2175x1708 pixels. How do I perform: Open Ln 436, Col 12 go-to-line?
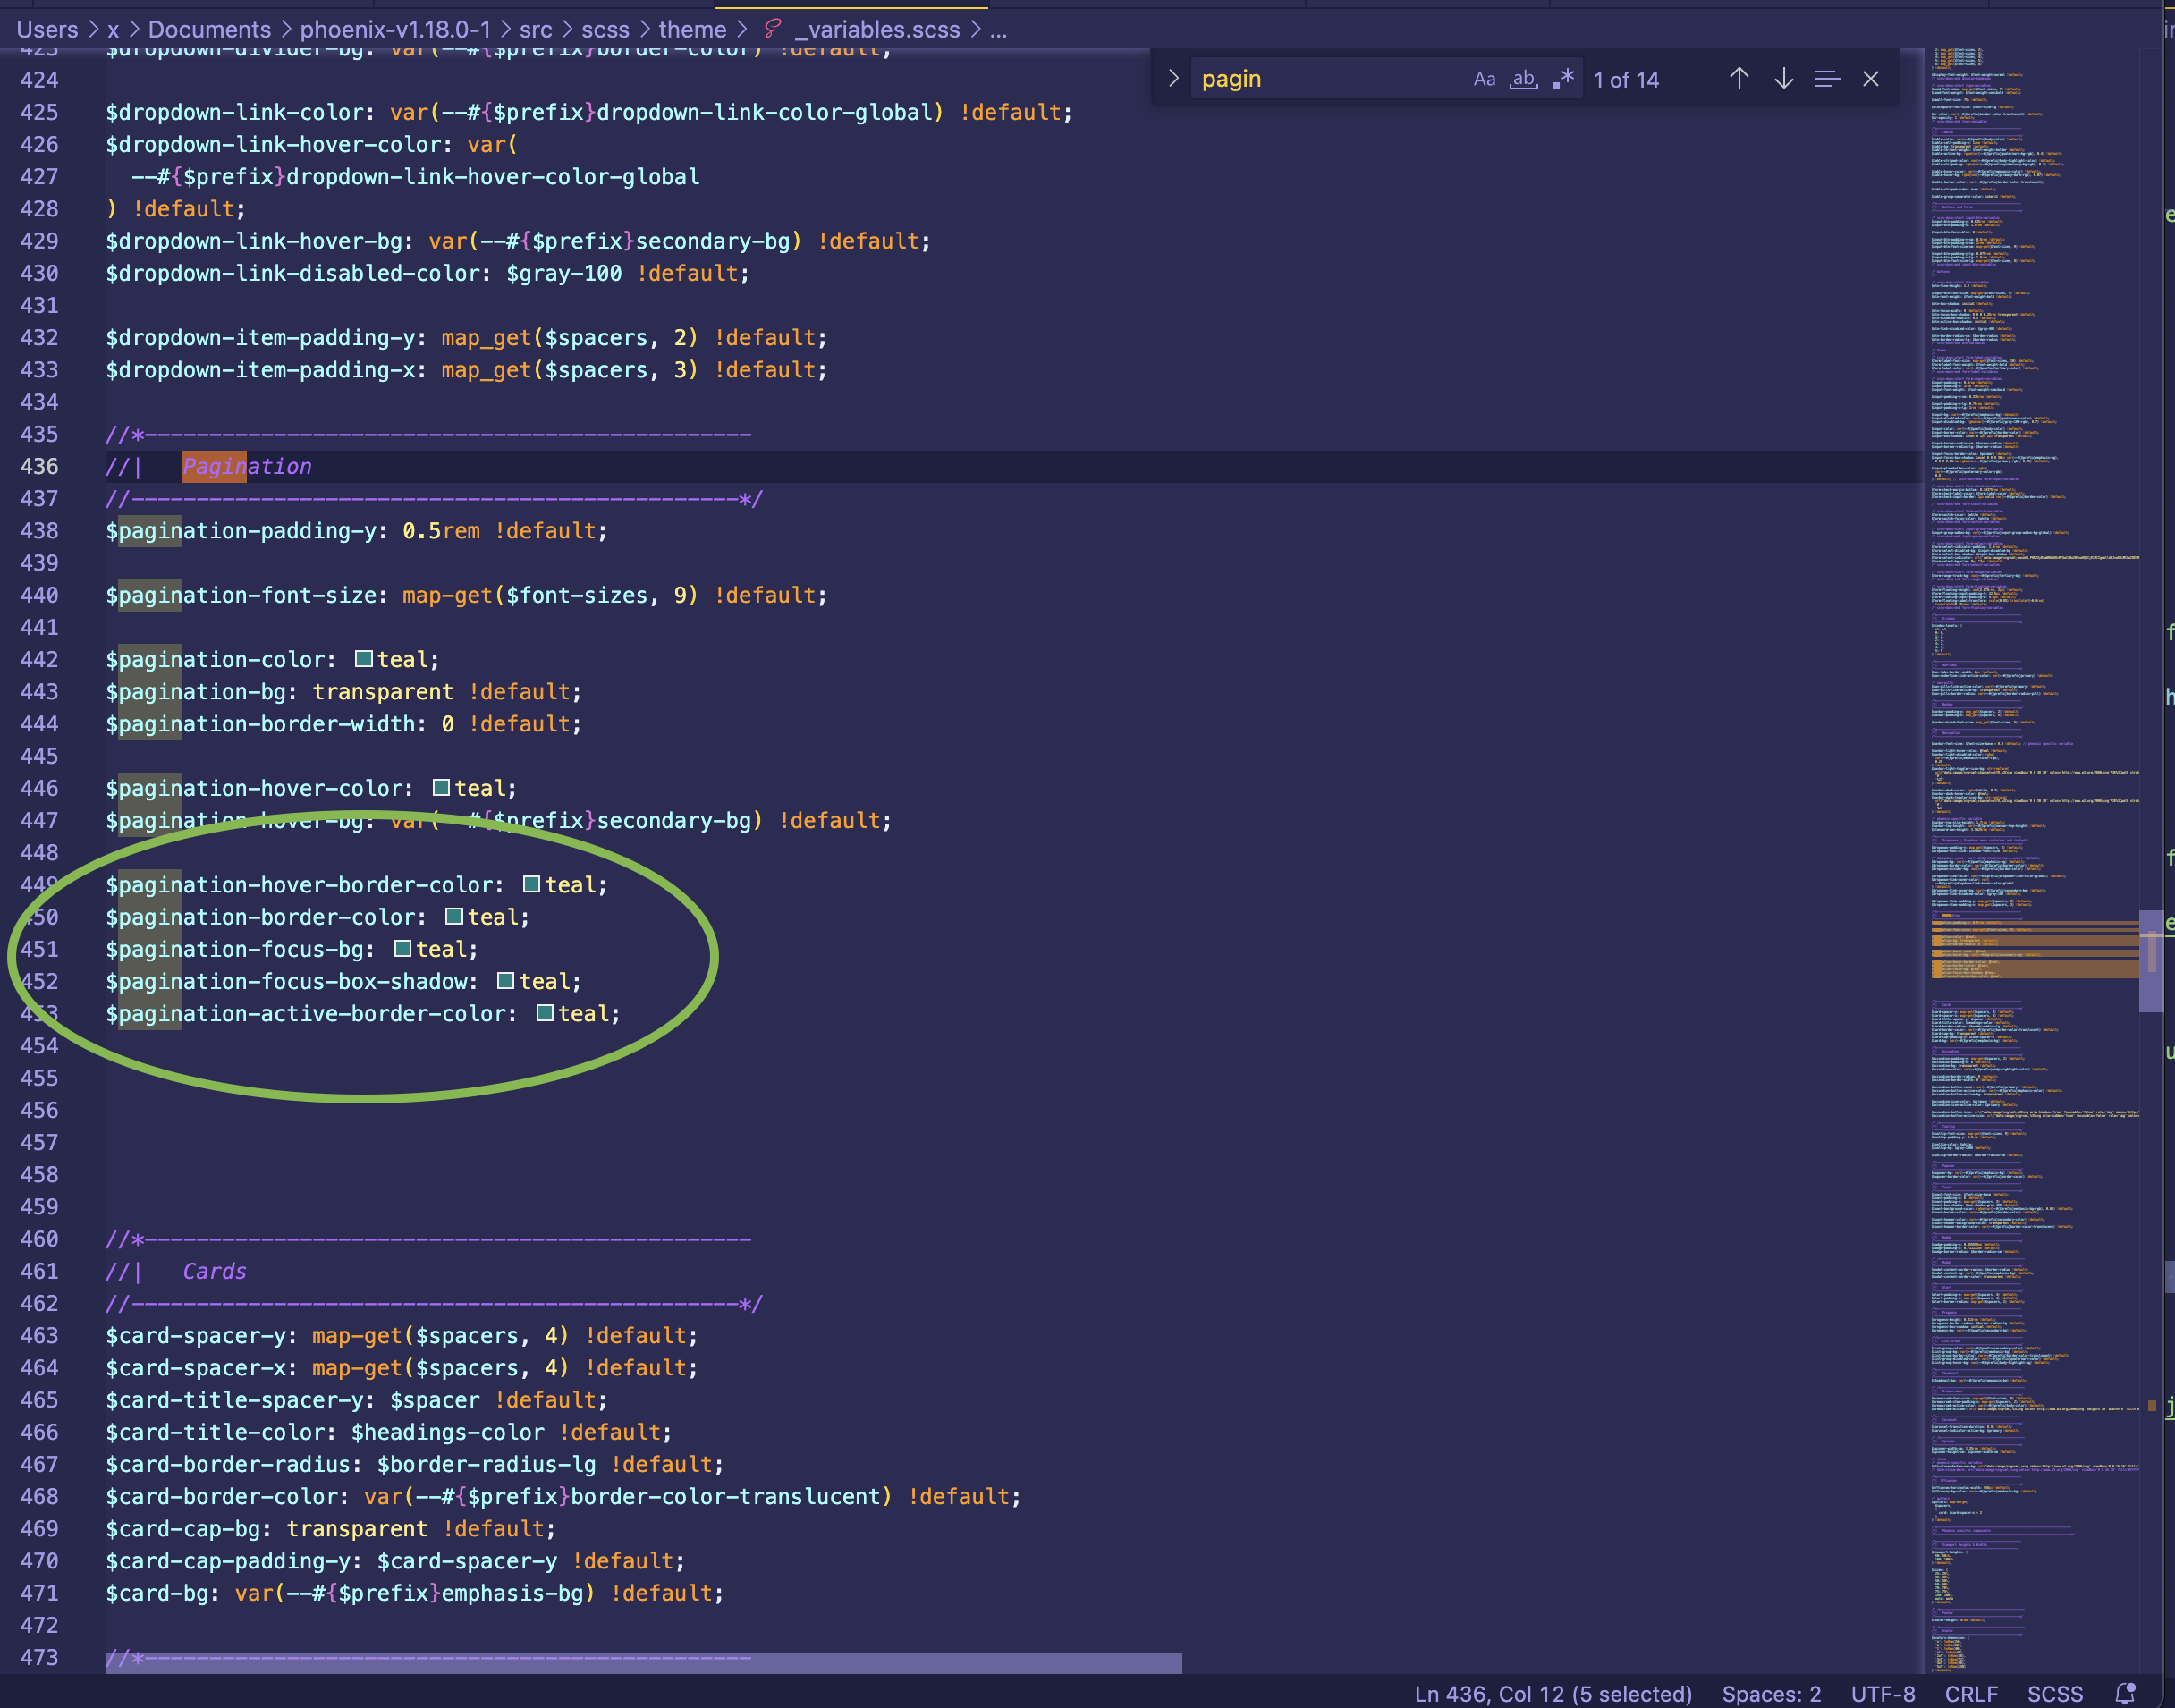pos(1553,1693)
